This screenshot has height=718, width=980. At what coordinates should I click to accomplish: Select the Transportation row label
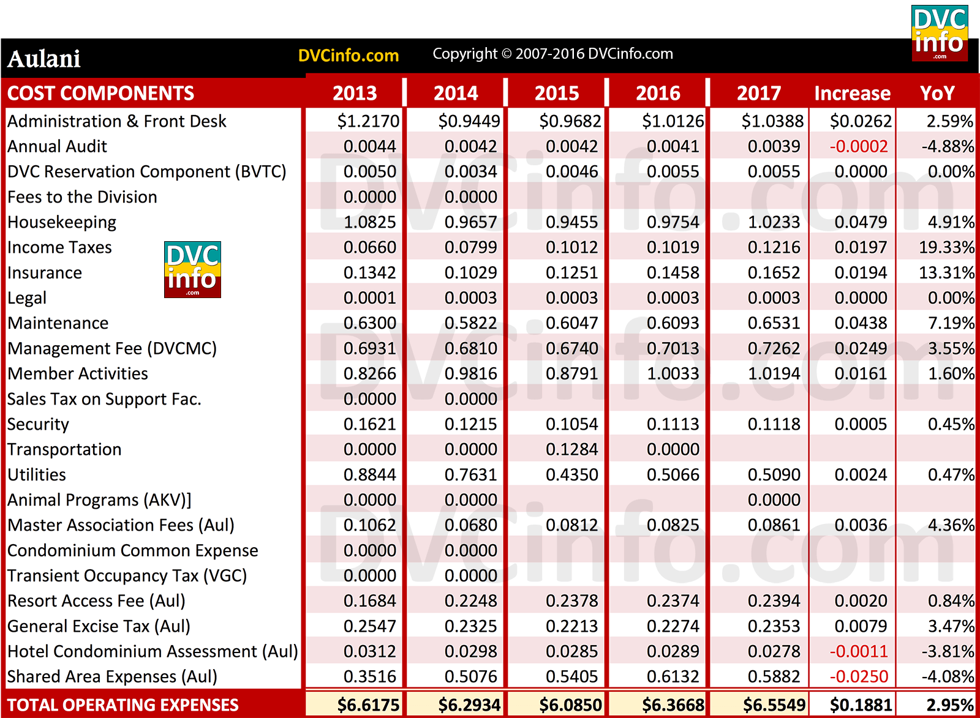[x=64, y=449]
